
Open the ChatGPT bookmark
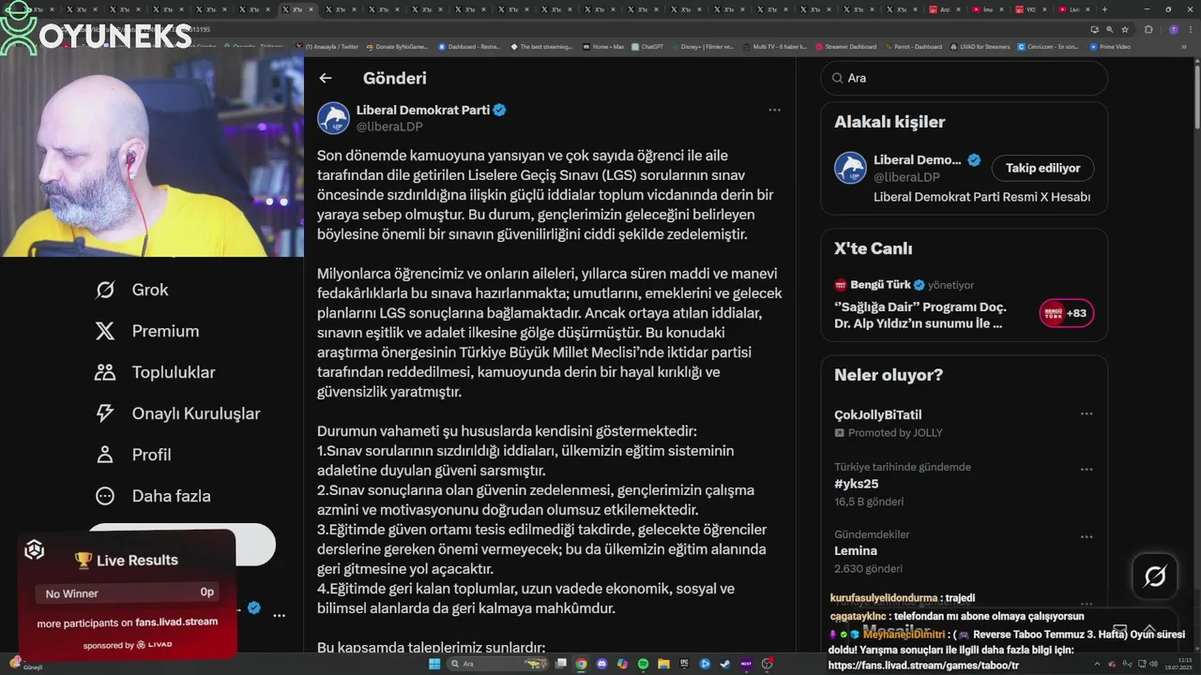(x=647, y=46)
